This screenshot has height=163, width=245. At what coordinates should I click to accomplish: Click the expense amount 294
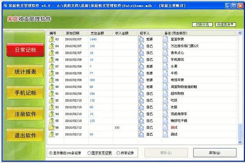pyautogui.click(x=92, y=93)
